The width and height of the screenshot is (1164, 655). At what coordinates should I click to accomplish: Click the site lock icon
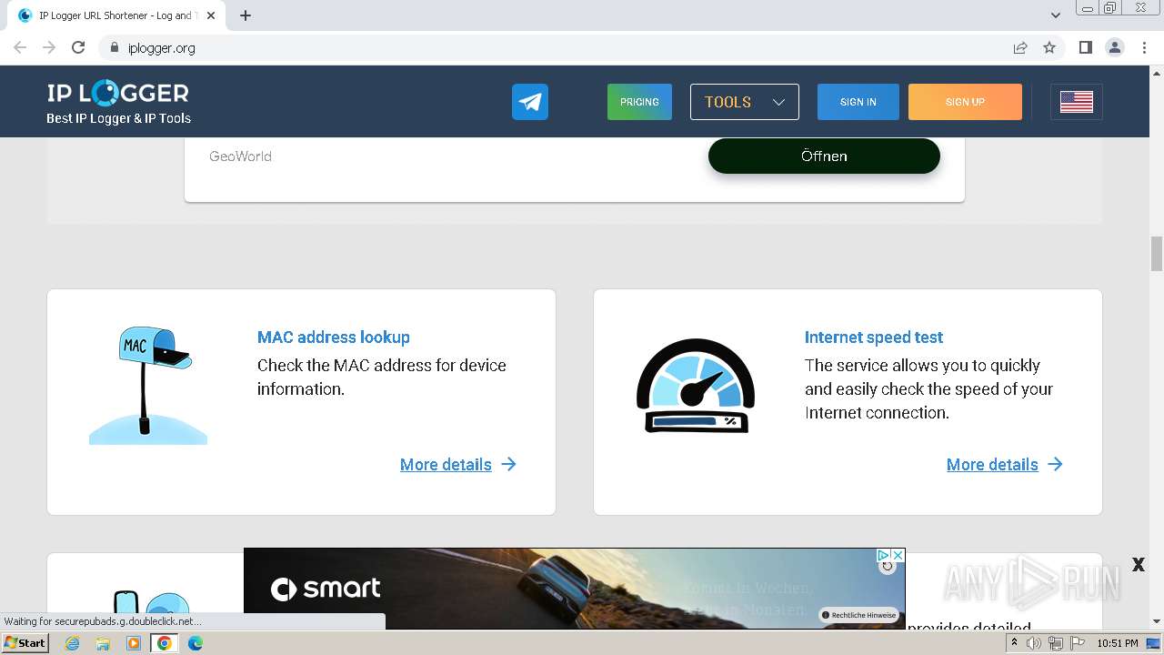pyautogui.click(x=115, y=47)
